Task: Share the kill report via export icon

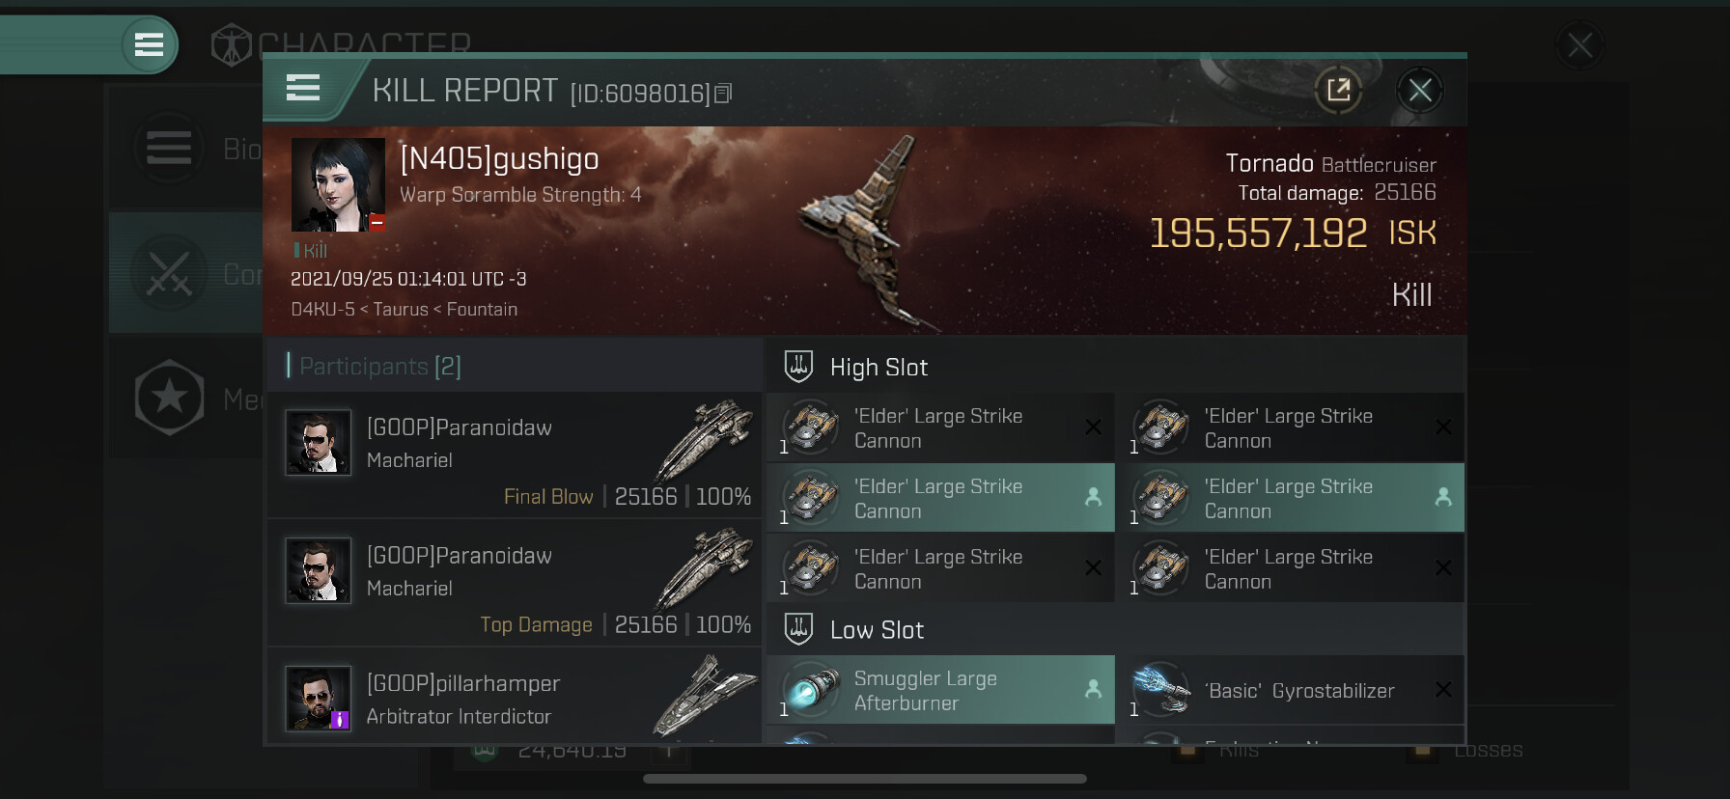Action: tap(1339, 91)
